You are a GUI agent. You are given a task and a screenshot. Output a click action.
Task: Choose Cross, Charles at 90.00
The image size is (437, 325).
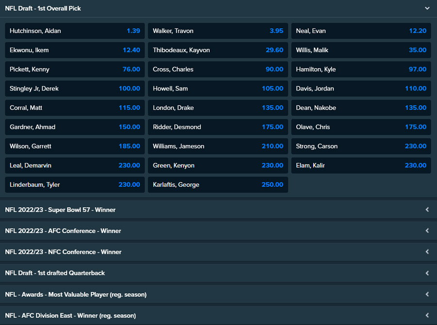218,69
